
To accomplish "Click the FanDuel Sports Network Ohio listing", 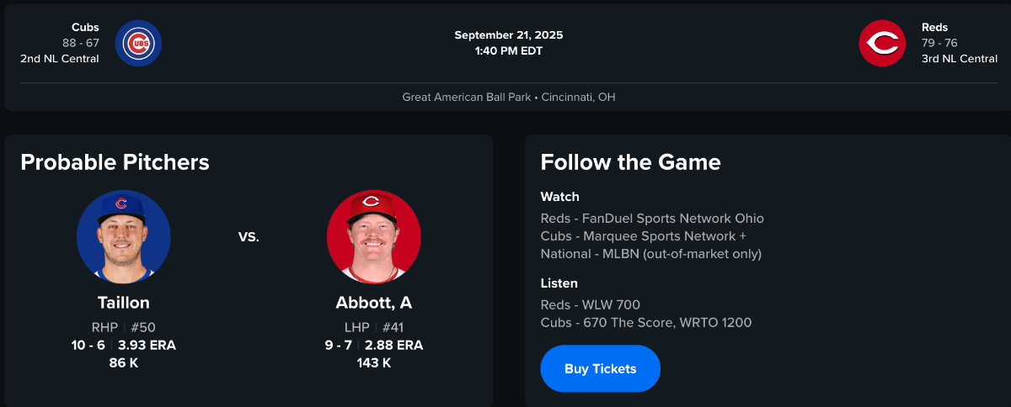I will point(652,219).
